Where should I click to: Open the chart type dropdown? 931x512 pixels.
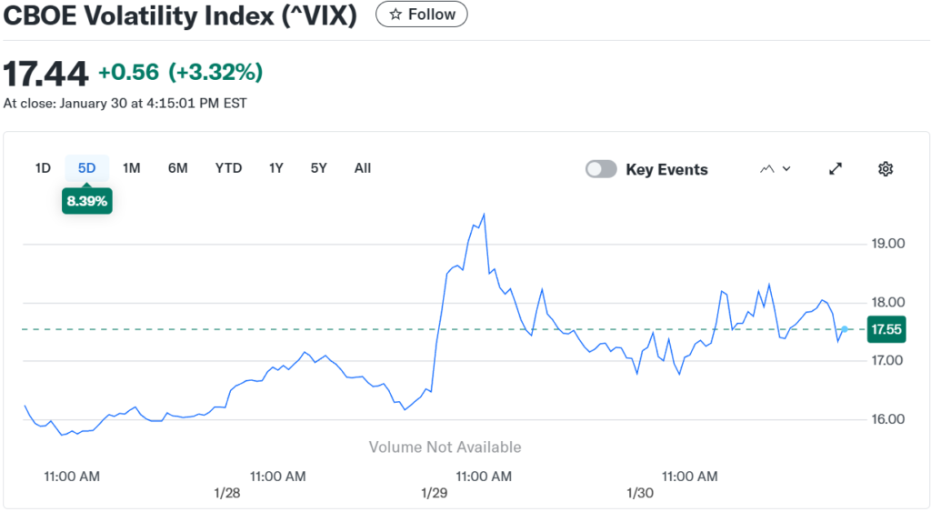[x=776, y=168]
